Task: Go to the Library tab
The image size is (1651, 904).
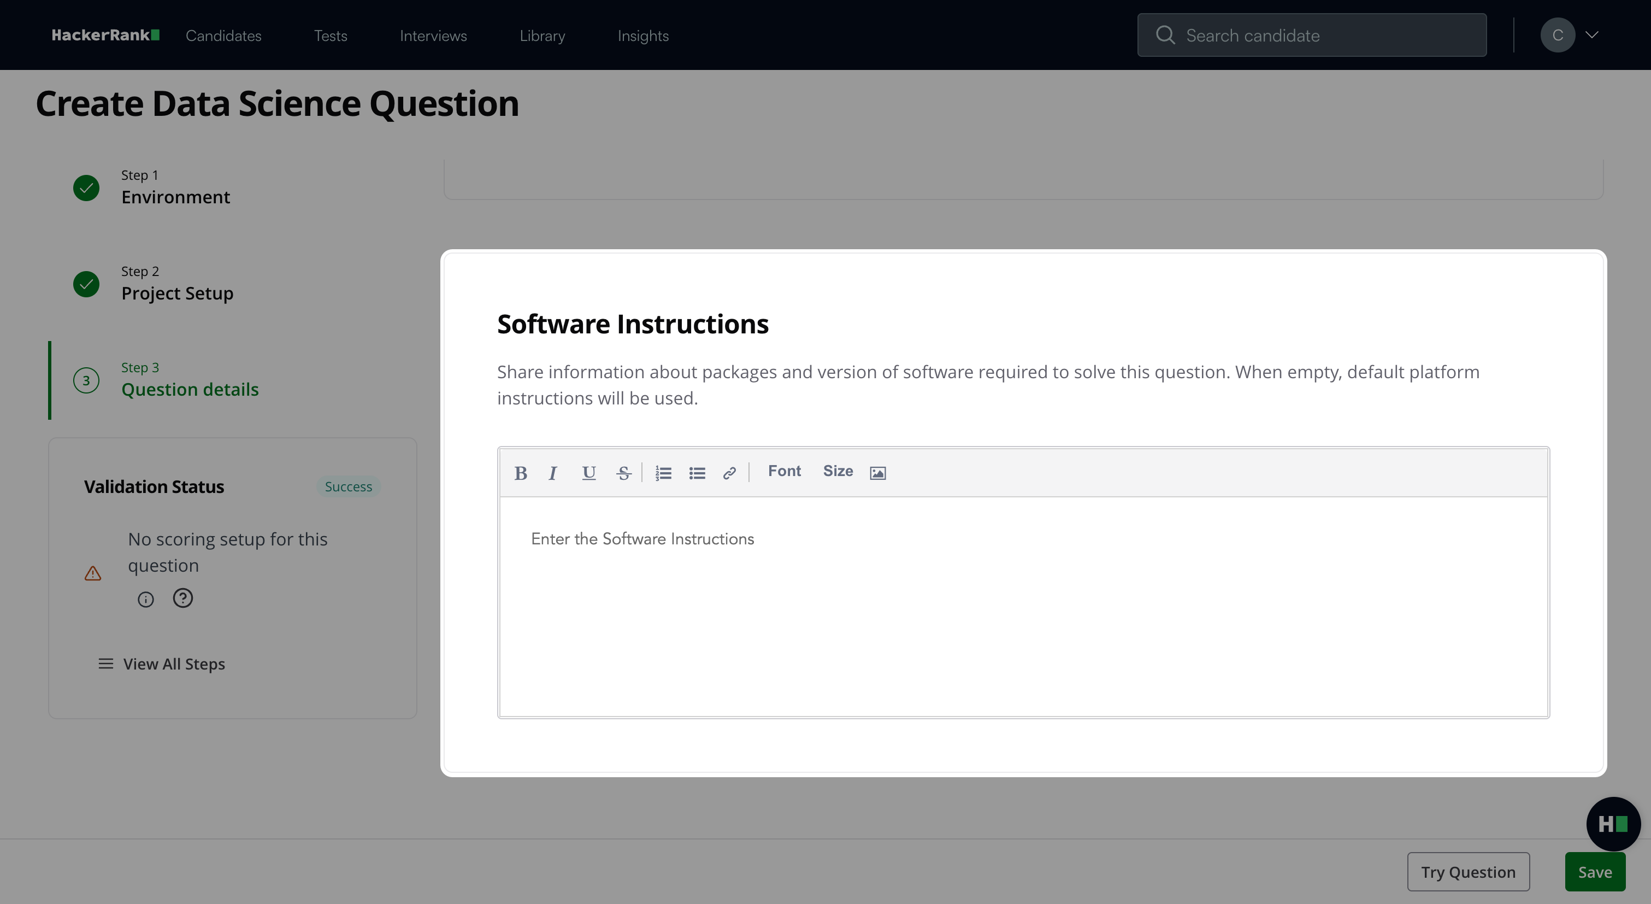Action: pyautogui.click(x=542, y=36)
